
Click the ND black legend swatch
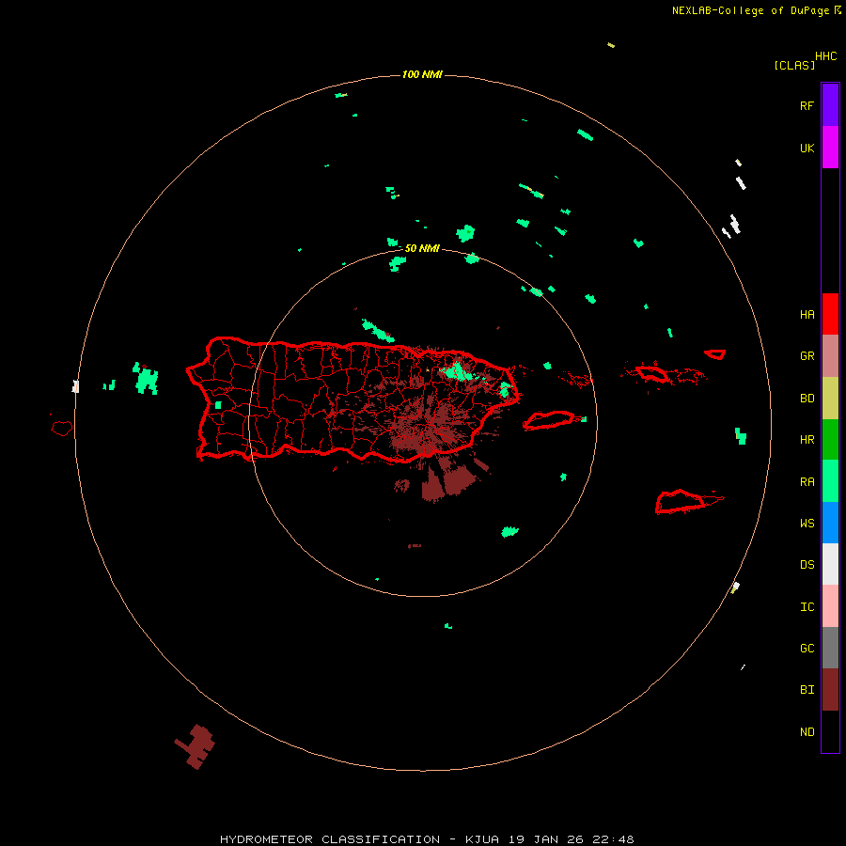coord(830,731)
